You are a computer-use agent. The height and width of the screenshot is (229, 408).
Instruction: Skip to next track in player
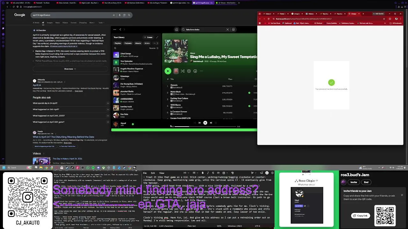coord(211,123)
